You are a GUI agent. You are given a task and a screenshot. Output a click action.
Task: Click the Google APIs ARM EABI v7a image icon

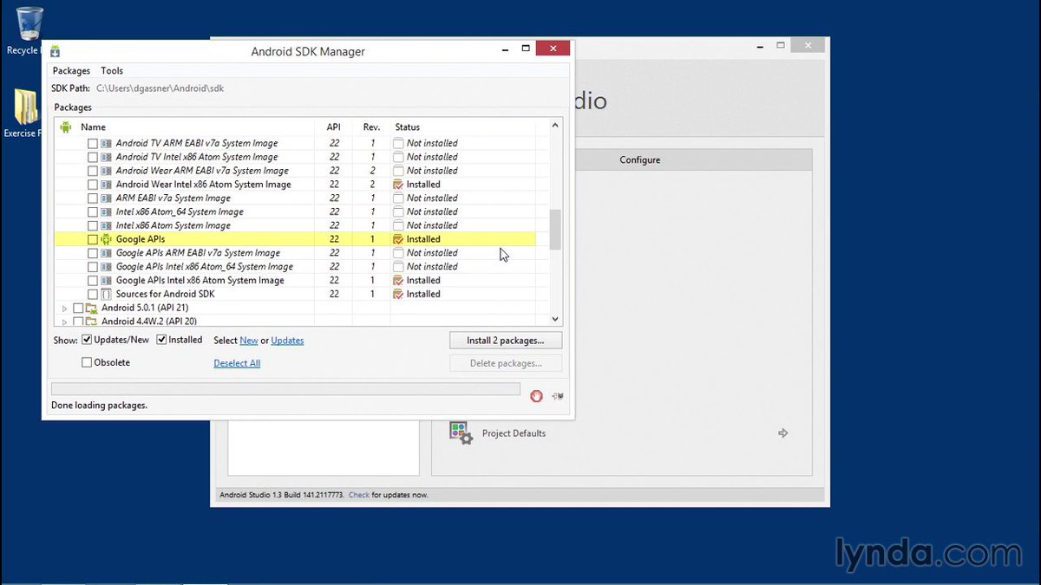107,253
